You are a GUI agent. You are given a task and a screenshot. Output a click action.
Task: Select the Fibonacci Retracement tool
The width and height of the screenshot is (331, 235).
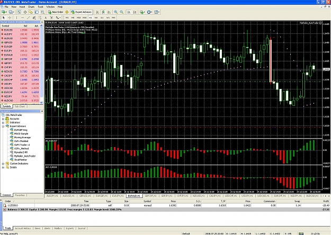click(x=40, y=17)
